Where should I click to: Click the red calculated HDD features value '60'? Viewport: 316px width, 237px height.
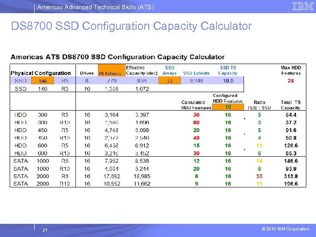[x=196, y=122]
